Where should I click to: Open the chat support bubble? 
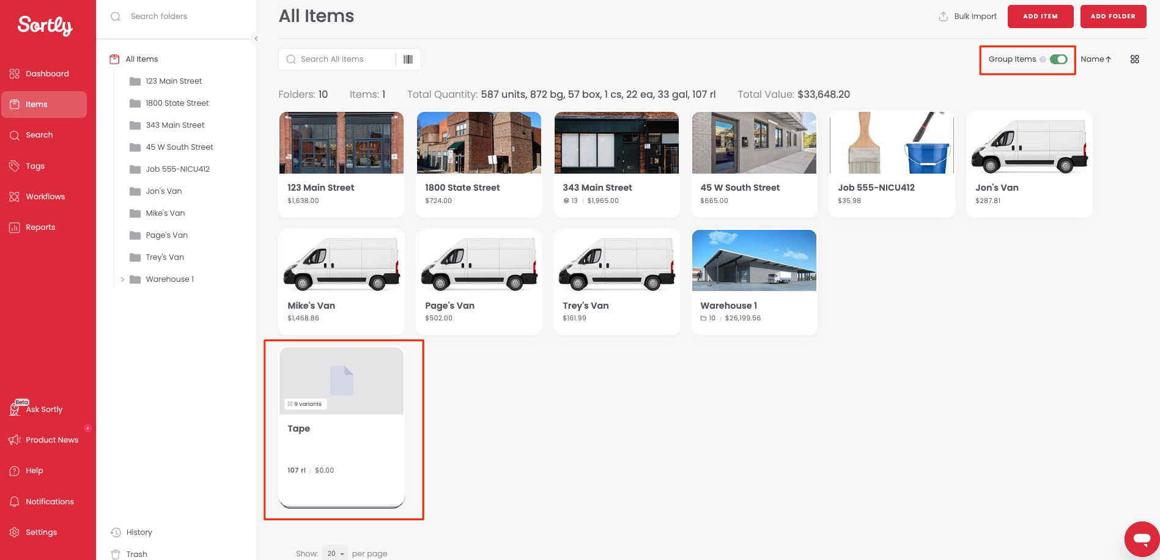tap(1141, 539)
